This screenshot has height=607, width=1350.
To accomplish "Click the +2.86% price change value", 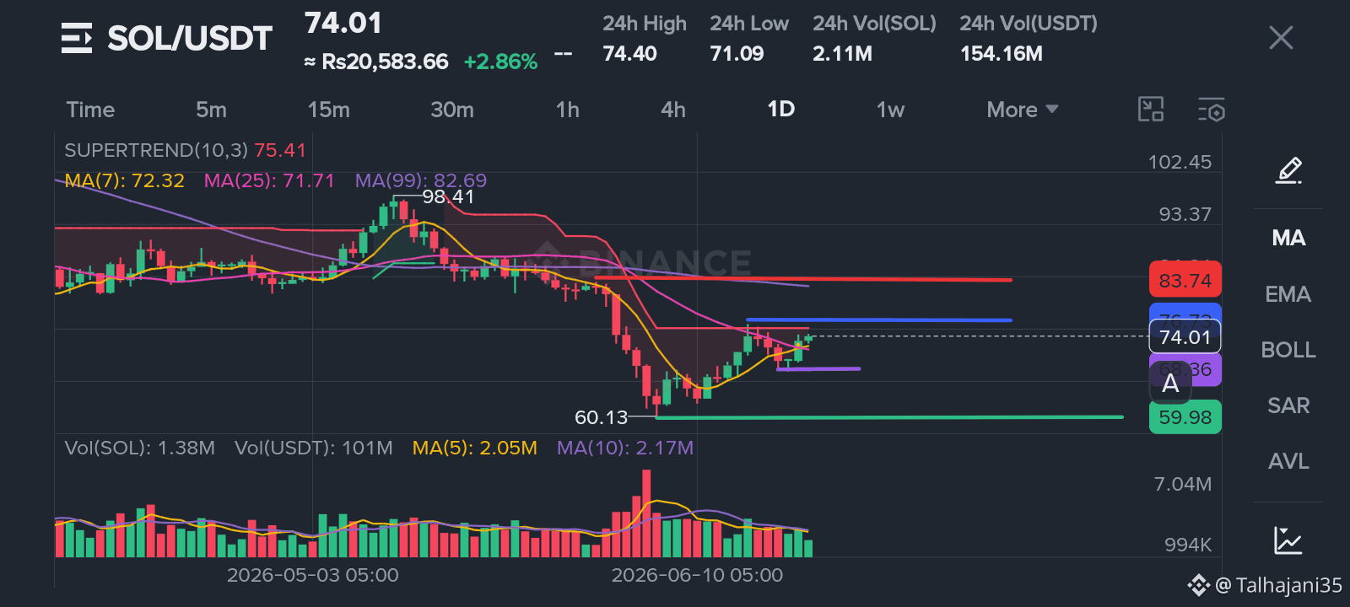I will [x=500, y=62].
